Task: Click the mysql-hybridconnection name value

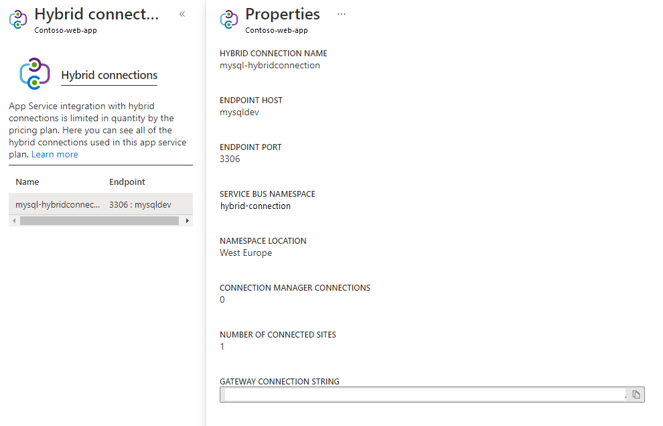Action: click(270, 66)
